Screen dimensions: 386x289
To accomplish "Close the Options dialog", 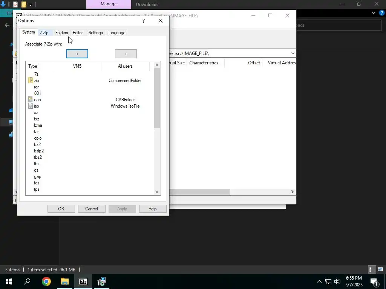I will (x=161, y=21).
